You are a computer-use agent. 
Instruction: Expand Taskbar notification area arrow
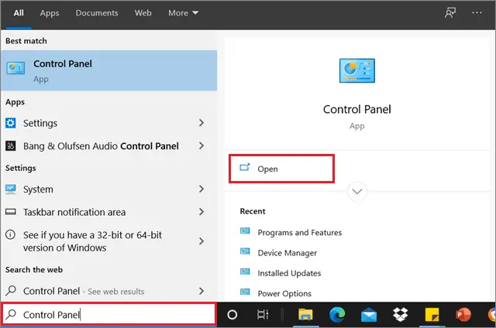coord(201,211)
